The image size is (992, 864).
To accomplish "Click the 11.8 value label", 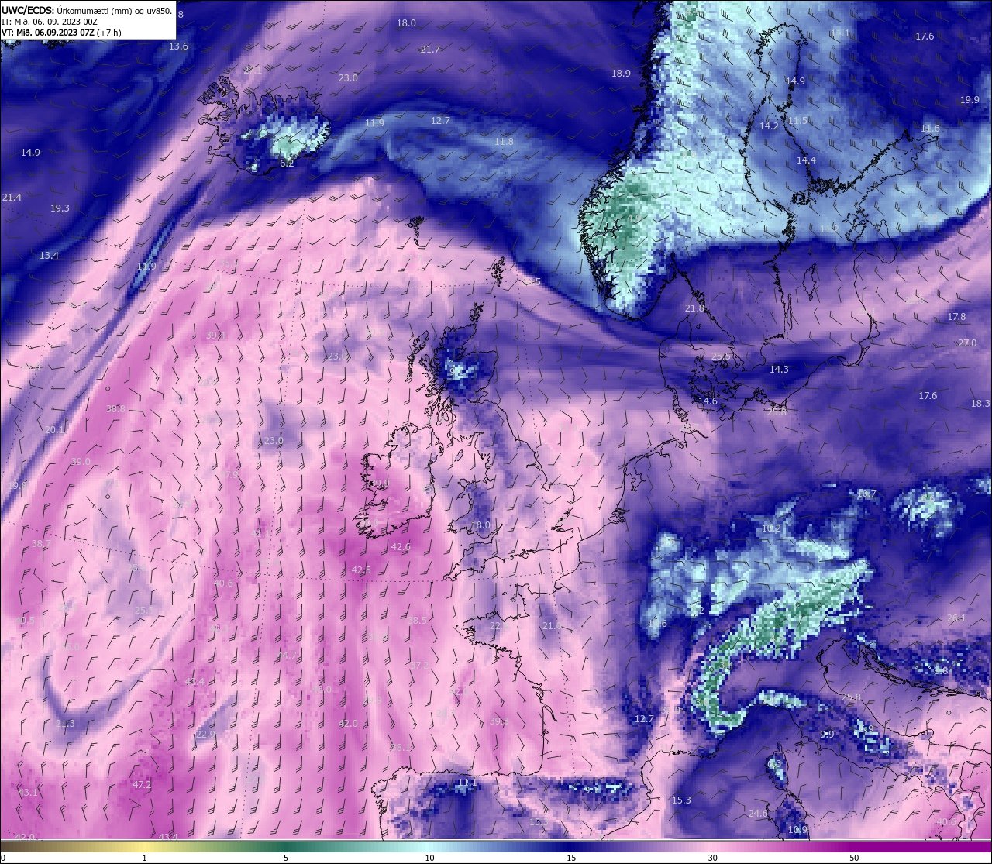I will click(504, 142).
